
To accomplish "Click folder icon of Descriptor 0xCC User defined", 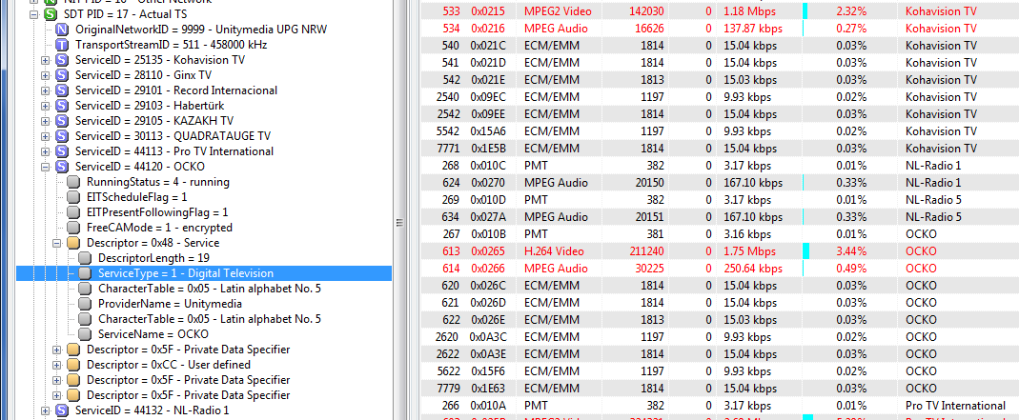I will pos(73,365).
